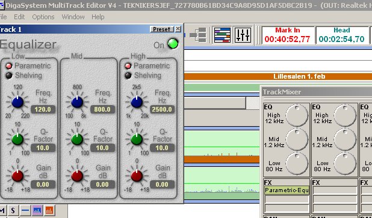Viewport: 372px width, 218px height.
Task: Select Shelving mode in High band
Action: point(128,76)
